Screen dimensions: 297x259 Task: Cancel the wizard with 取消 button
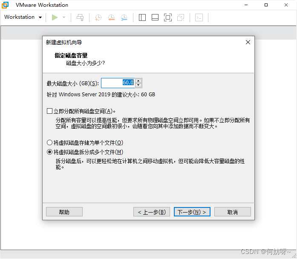tap(233, 212)
